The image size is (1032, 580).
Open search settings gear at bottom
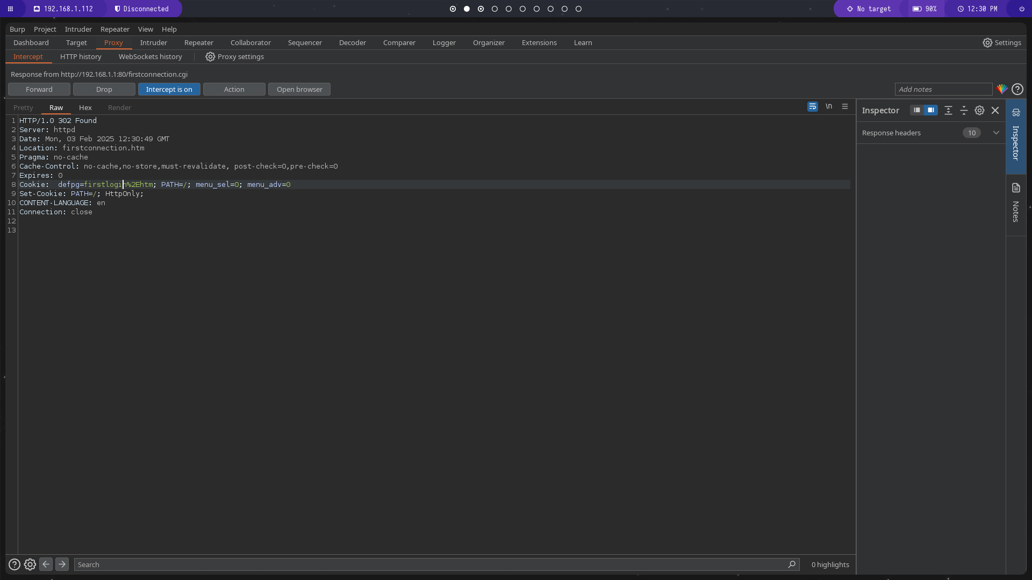coord(30,564)
